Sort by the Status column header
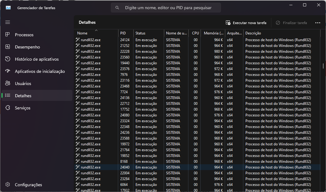Image resolution: width=326 pixels, height=192 pixels. [149, 33]
